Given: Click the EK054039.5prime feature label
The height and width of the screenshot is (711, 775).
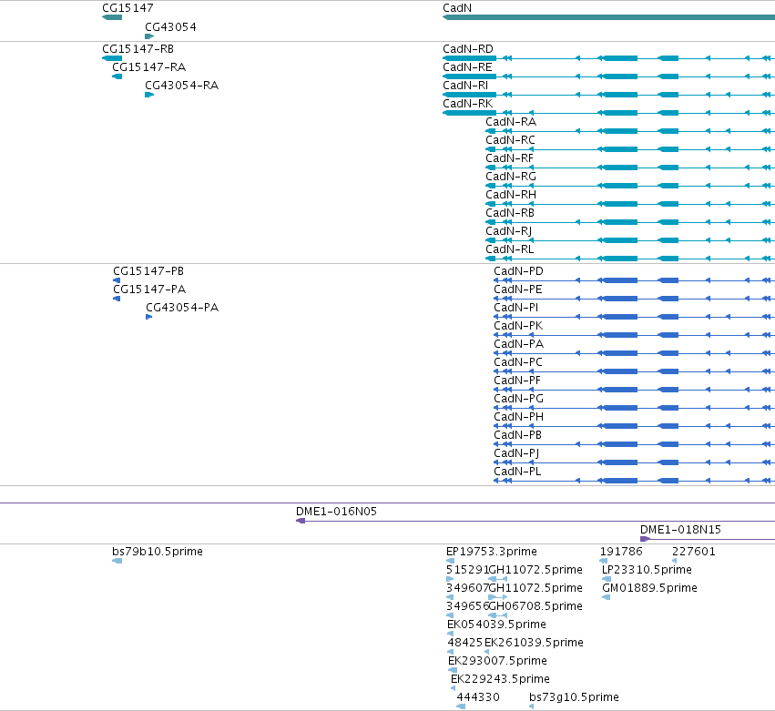Looking at the screenshot, I should (x=496, y=625).
